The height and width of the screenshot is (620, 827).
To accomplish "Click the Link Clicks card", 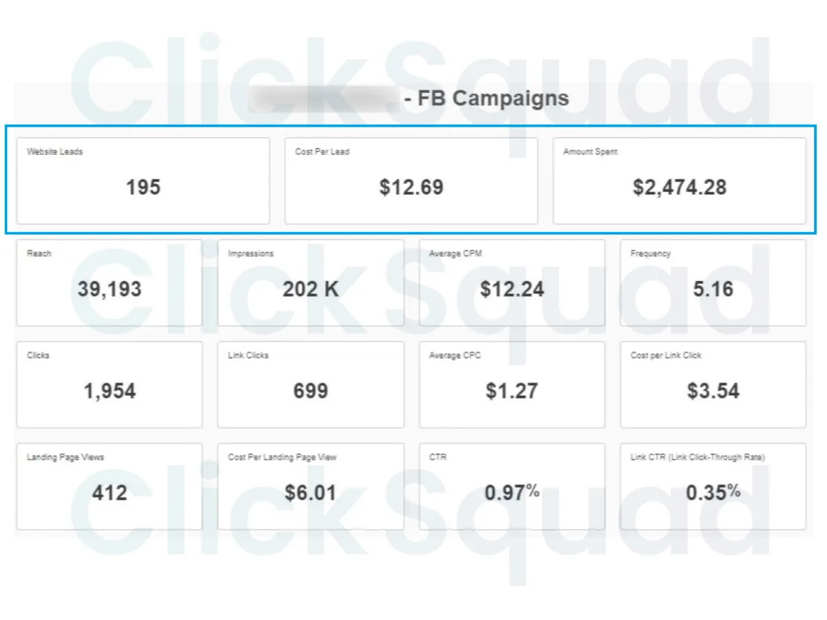I will pyautogui.click(x=311, y=384).
